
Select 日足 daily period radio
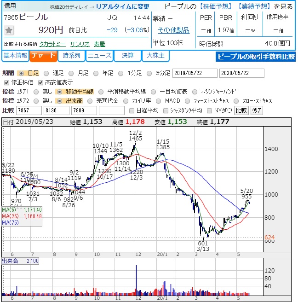[x=21, y=73]
